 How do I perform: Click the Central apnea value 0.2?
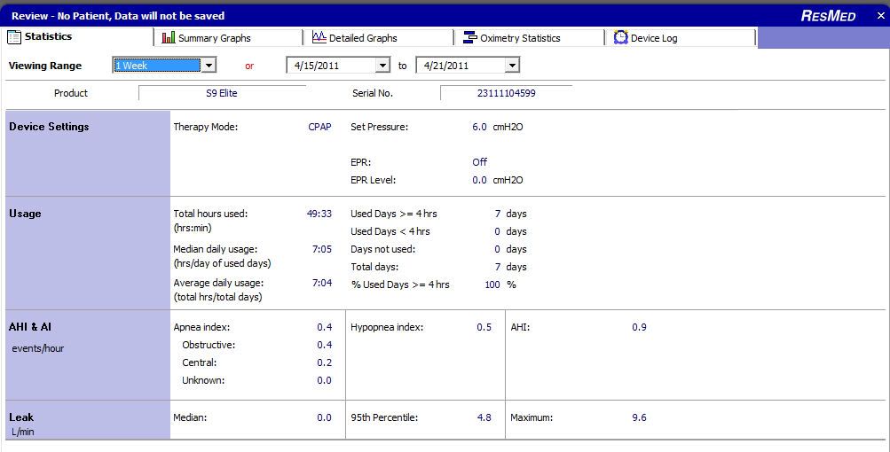pyautogui.click(x=325, y=362)
